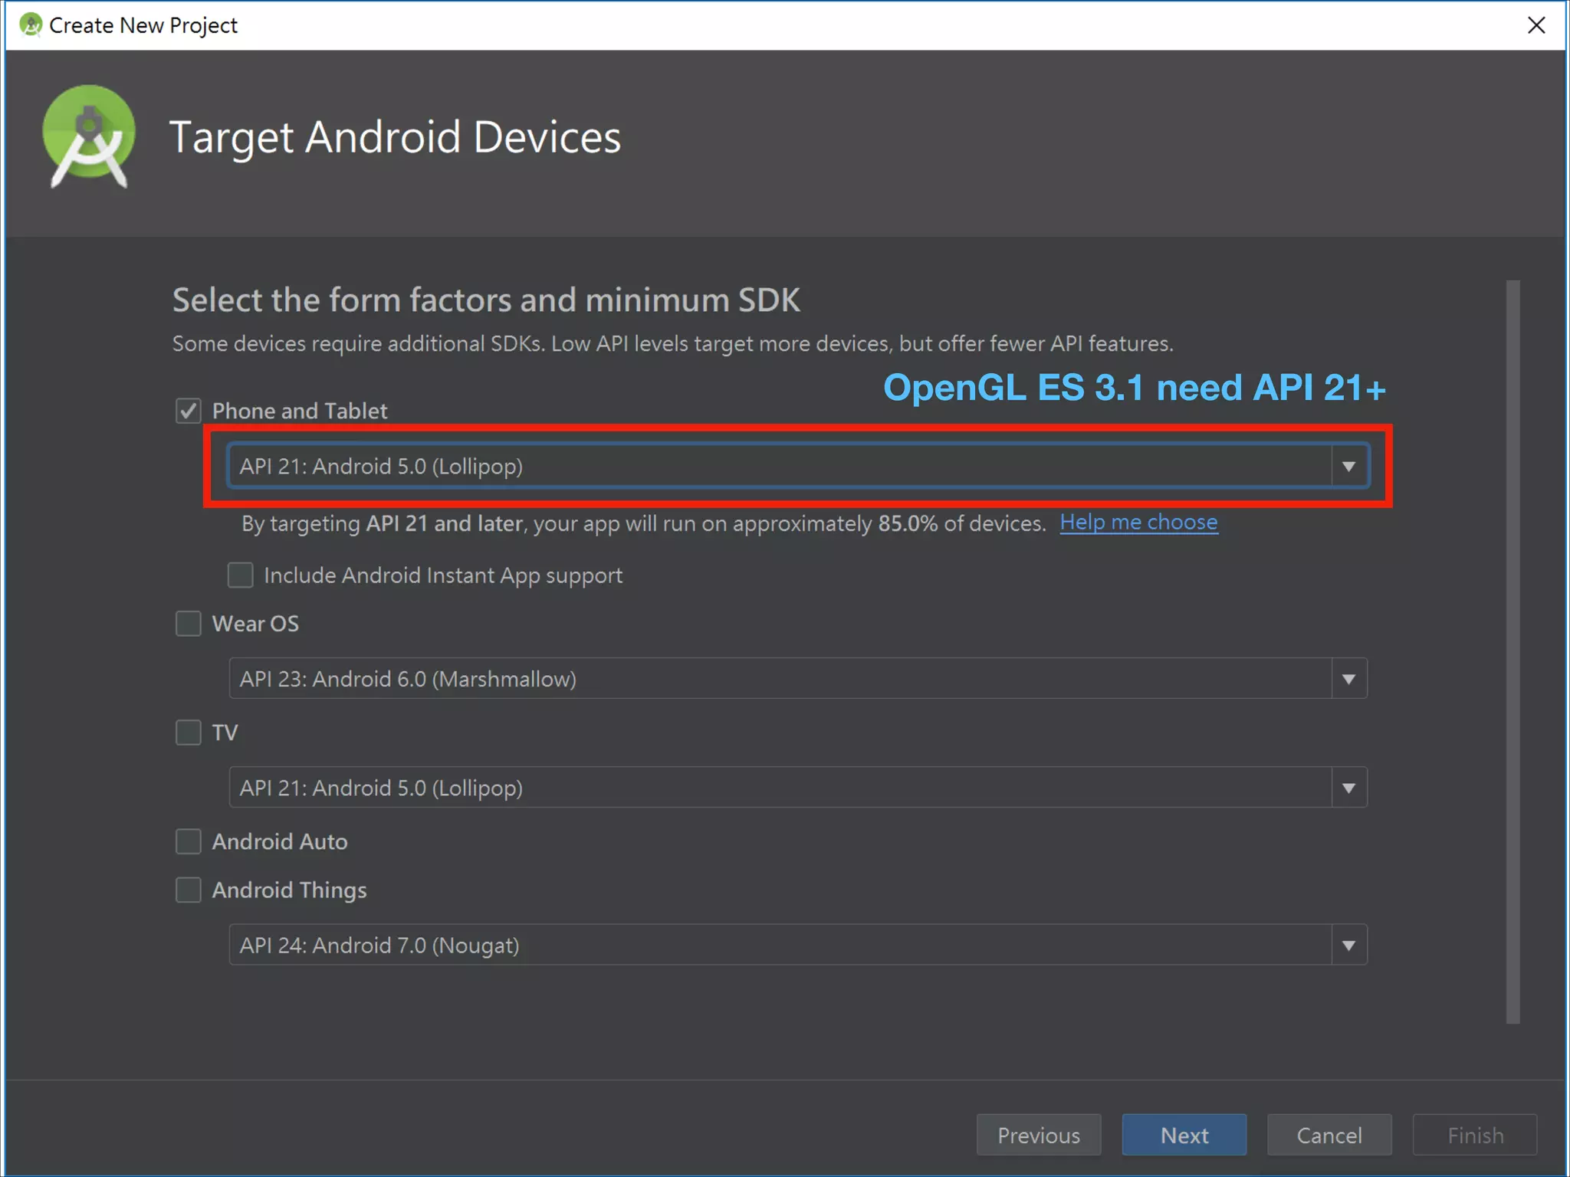Click the Help me choose link

coord(1138,523)
